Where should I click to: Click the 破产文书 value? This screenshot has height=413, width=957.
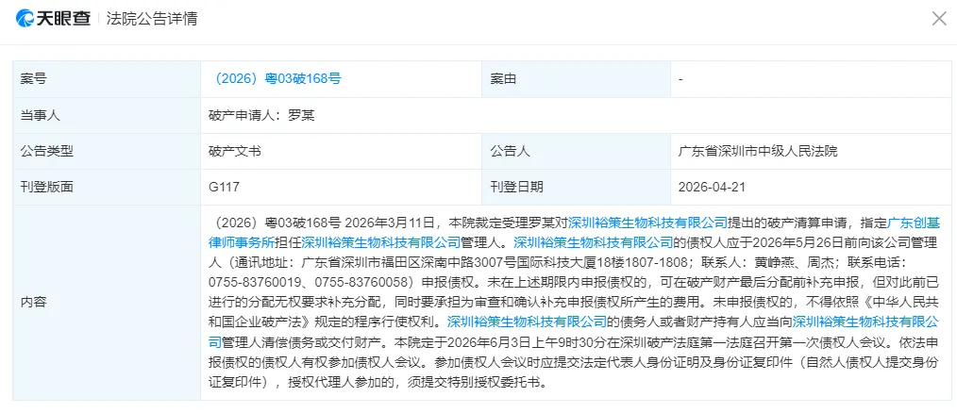234,151
